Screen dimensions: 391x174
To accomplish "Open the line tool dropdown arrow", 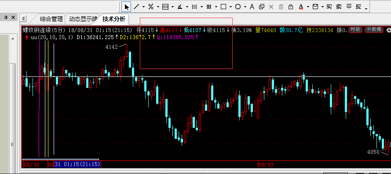I will [x=143, y=7].
